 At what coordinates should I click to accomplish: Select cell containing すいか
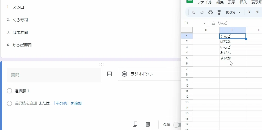coord(232,58)
